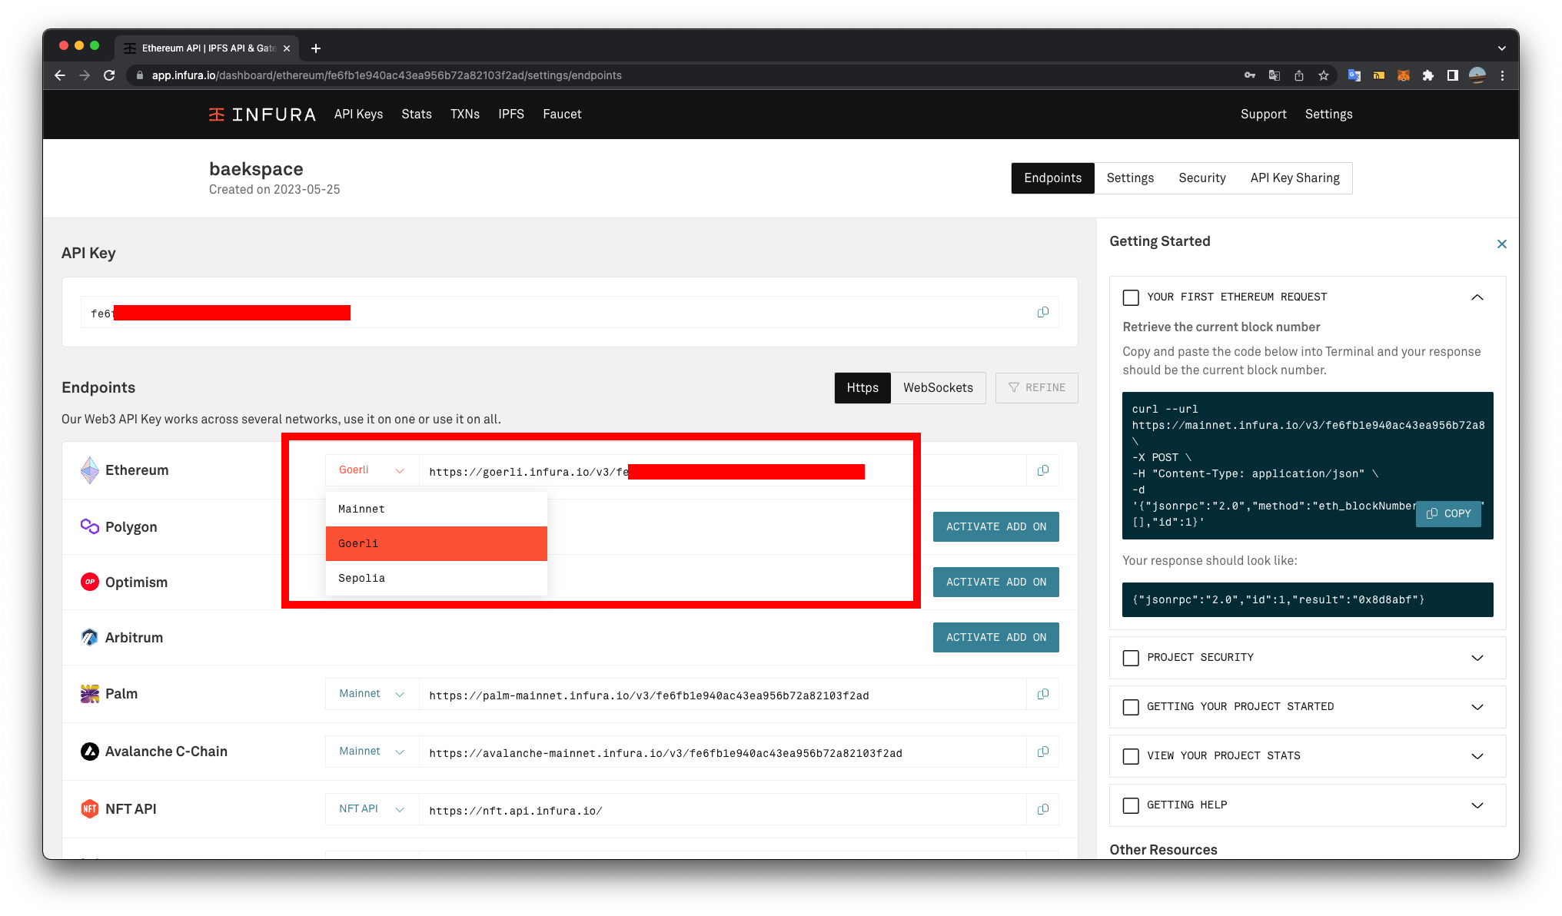Viewport: 1562px width, 916px height.
Task: Copy the Ethereum Goerli endpoint URL
Action: (1042, 470)
